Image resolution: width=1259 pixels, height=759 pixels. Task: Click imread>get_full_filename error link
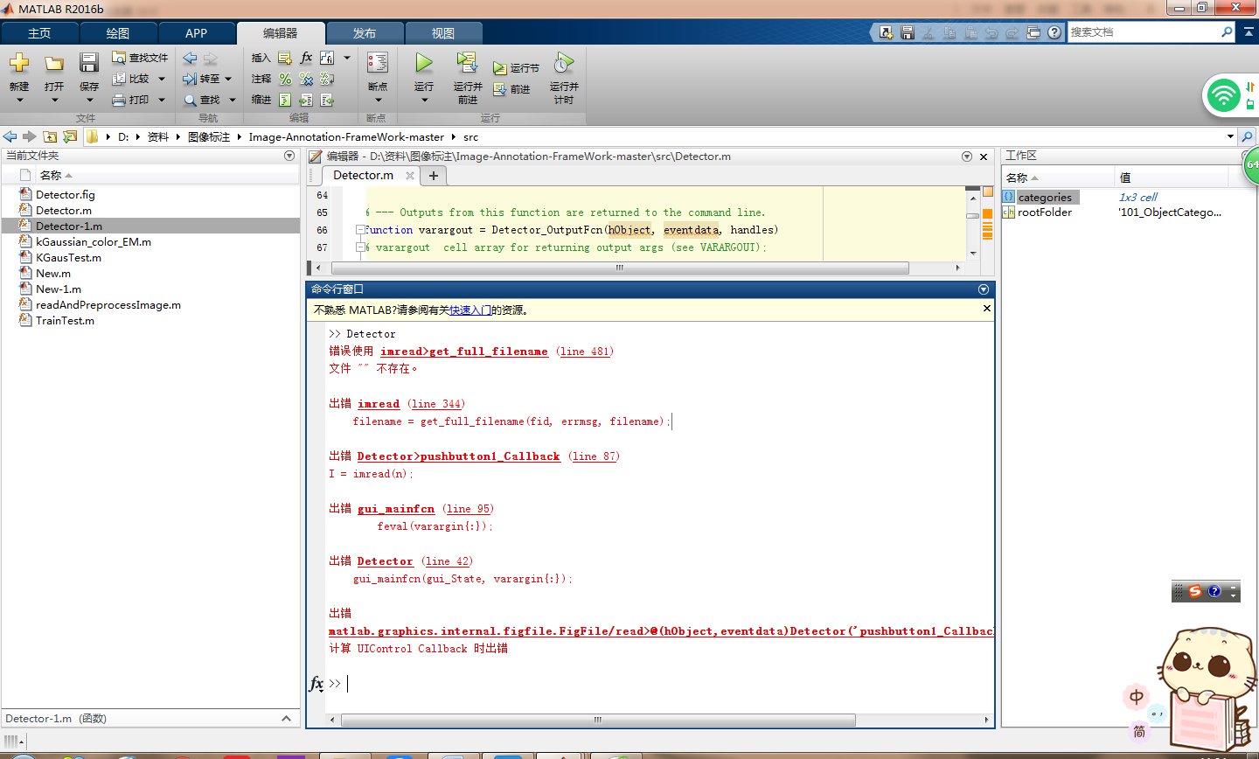click(464, 352)
